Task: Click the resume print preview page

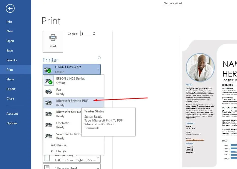Action: (x=208, y=103)
